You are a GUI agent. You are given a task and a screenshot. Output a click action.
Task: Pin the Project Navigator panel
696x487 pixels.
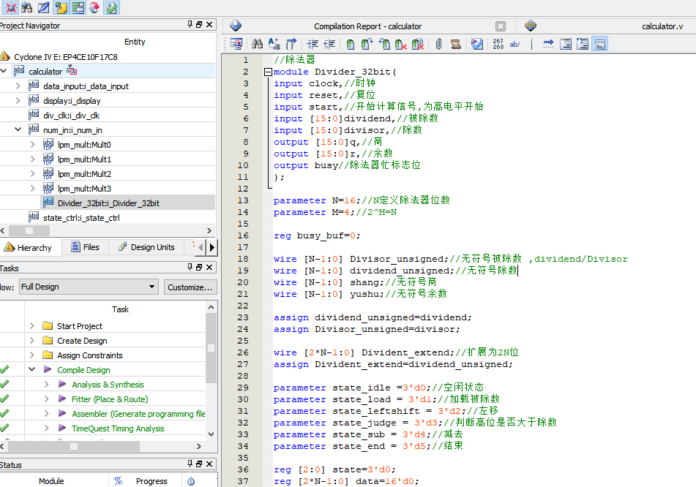click(190, 24)
